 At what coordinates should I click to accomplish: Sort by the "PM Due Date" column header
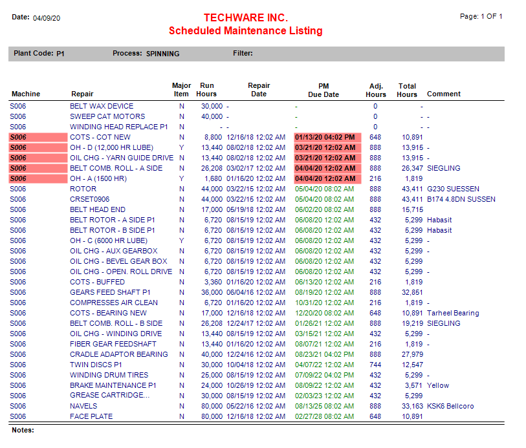coord(323,89)
